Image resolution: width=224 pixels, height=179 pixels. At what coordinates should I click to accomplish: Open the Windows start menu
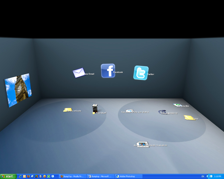[8, 176]
